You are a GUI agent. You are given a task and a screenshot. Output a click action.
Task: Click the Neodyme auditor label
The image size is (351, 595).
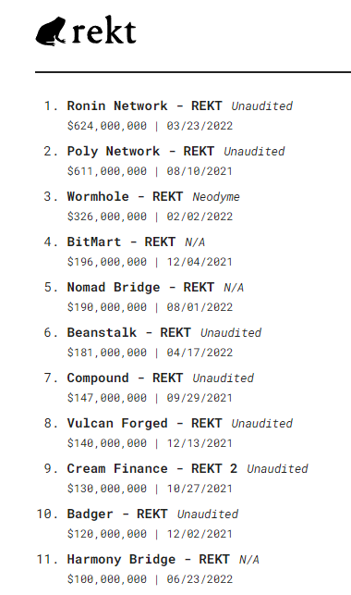point(216,197)
